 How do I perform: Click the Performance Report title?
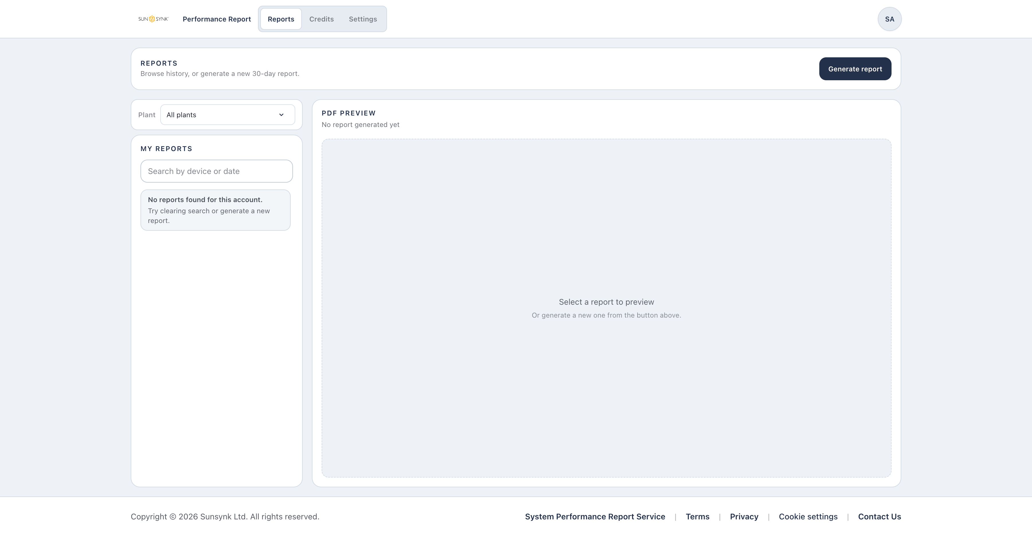click(x=217, y=19)
